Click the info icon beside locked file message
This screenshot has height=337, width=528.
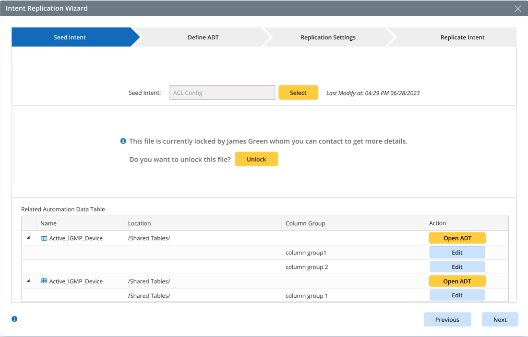123,141
